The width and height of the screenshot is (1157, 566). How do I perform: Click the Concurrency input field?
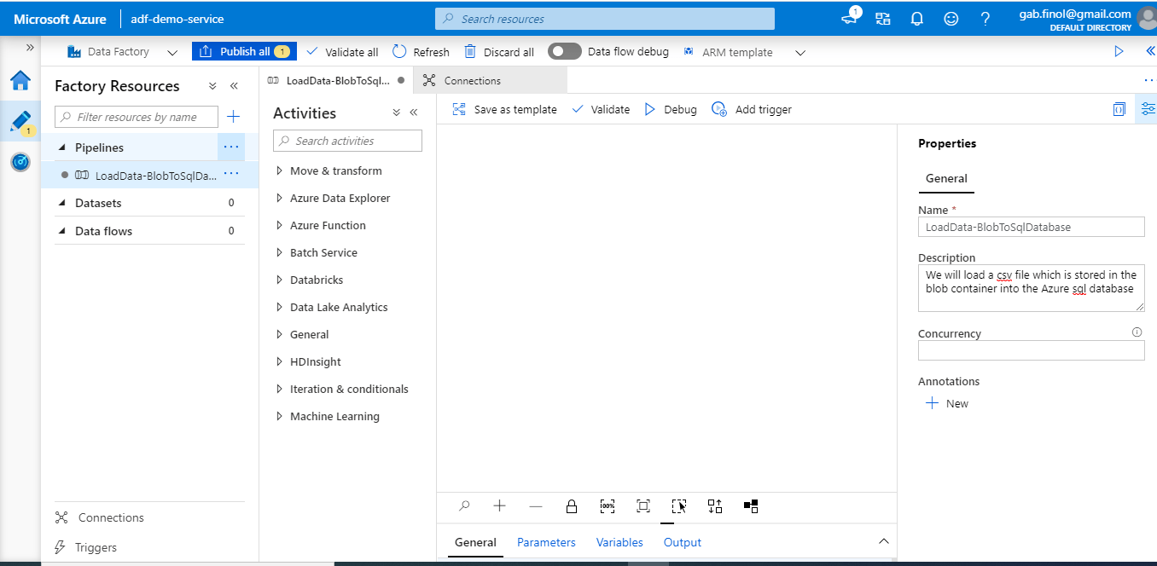(x=1031, y=350)
